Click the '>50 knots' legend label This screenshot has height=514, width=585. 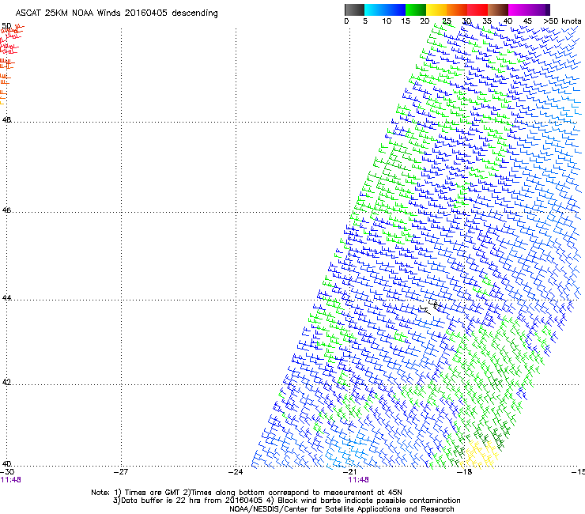[x=562, y=21]
